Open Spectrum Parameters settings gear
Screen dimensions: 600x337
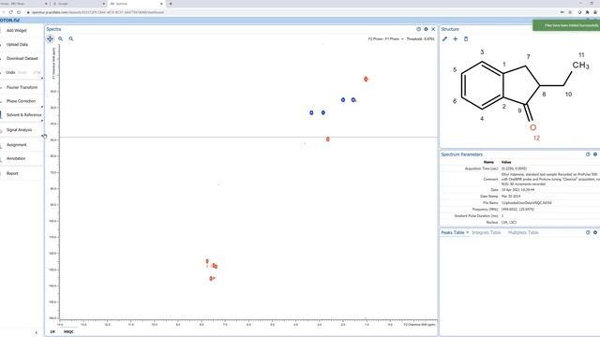(595, 154)
